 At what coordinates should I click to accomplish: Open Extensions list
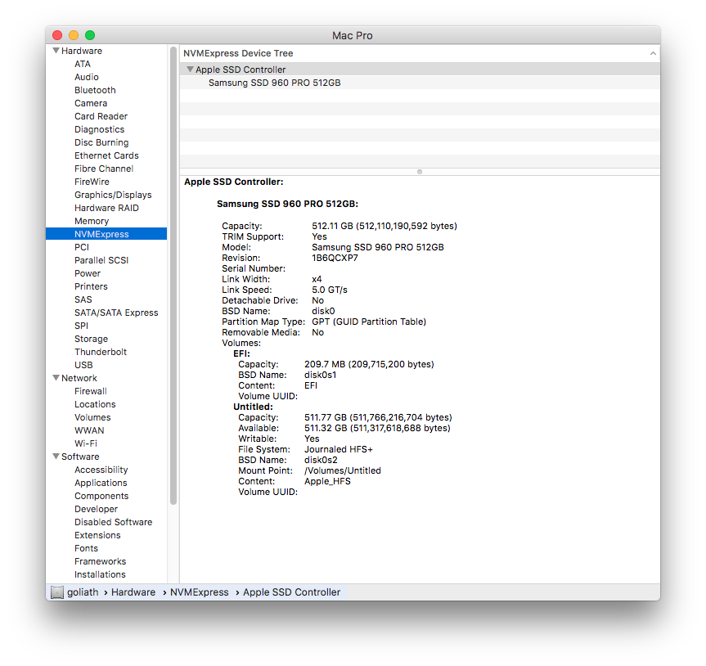point(97,534)
